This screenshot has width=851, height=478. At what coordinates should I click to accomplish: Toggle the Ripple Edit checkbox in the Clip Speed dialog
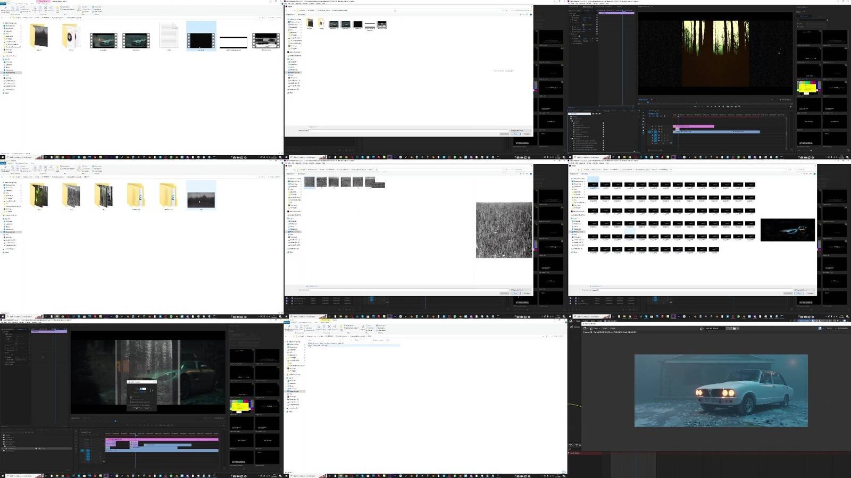[131, 401]
